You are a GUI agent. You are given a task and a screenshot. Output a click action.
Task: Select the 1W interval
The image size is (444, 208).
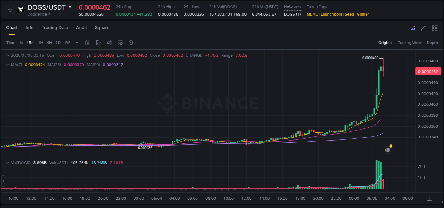[67, 43]
